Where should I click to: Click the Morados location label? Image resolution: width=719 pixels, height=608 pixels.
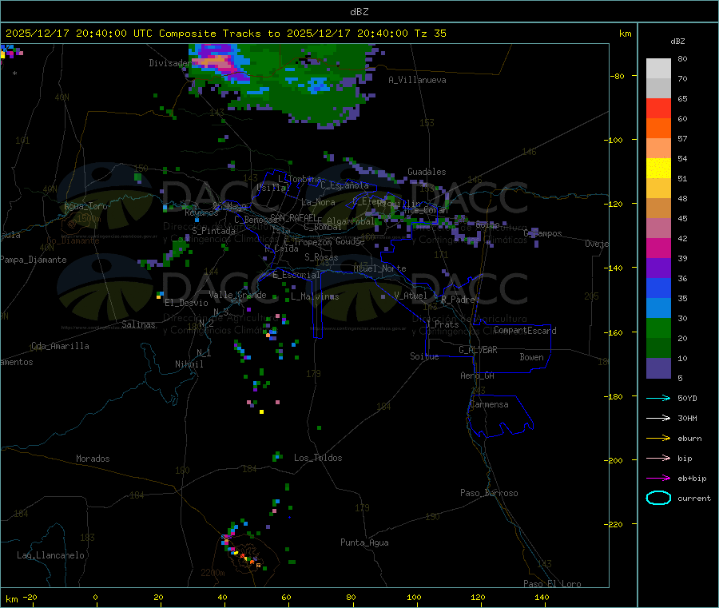click(93, 459)
